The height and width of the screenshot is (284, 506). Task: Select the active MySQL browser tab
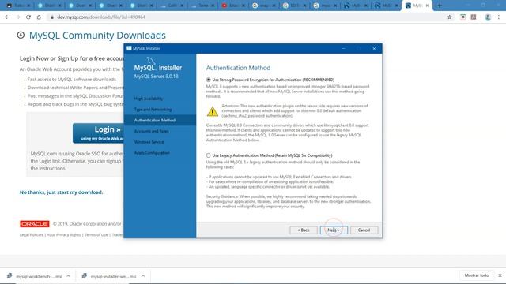(x=416, y=6)
